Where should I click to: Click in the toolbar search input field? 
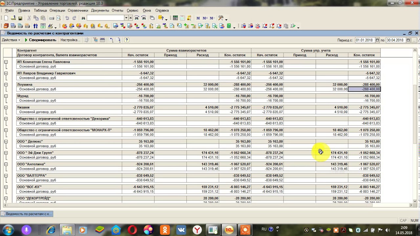coord(105,18)
